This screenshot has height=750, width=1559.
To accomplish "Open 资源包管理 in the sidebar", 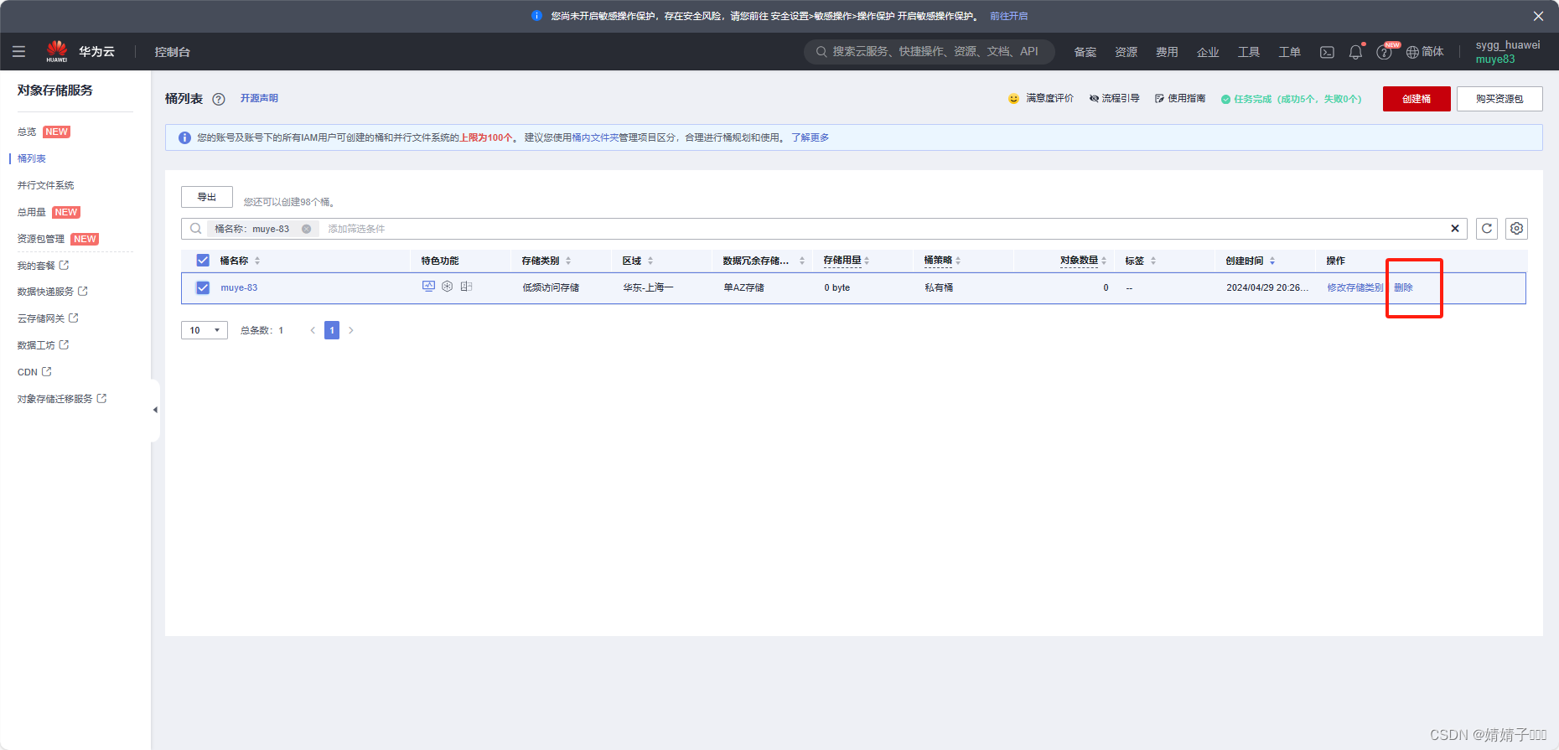I will tap(41, 239).
